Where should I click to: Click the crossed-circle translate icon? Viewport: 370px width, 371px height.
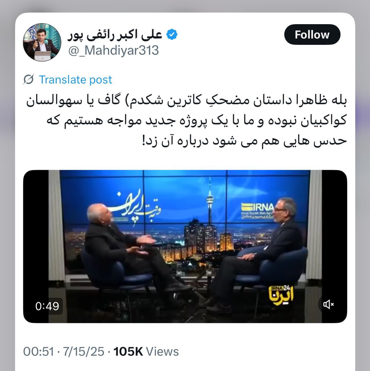point(29,79)
